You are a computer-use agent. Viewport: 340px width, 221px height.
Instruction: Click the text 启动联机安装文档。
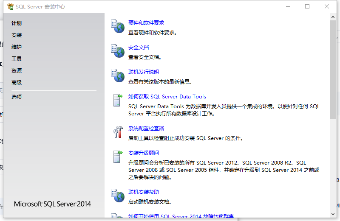click(150, 202)
